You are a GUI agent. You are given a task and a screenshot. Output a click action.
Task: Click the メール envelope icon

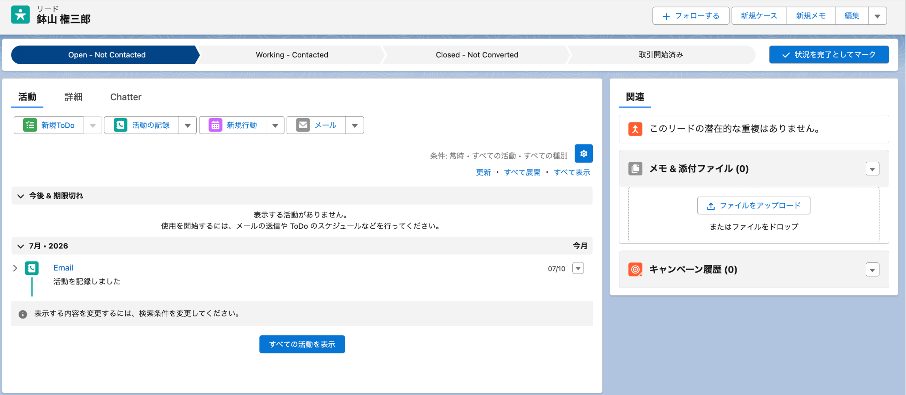click(303, 125)
